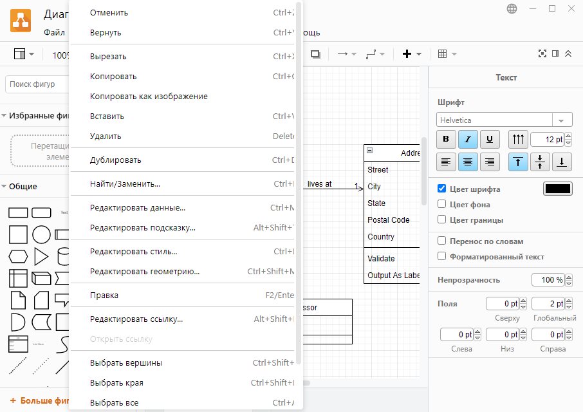The image size is (583, 412).
Task: Collapse the toolbar with double-chevron icon
Action: tap(568, 54)
